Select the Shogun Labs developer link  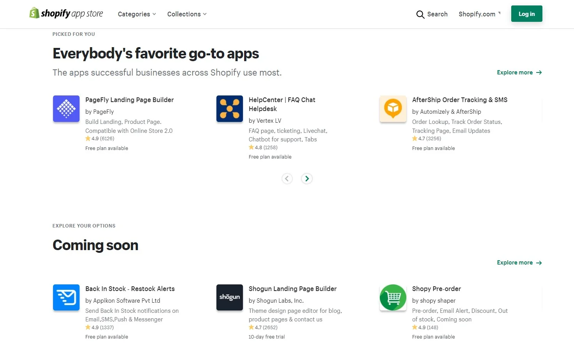coord(276,300)
